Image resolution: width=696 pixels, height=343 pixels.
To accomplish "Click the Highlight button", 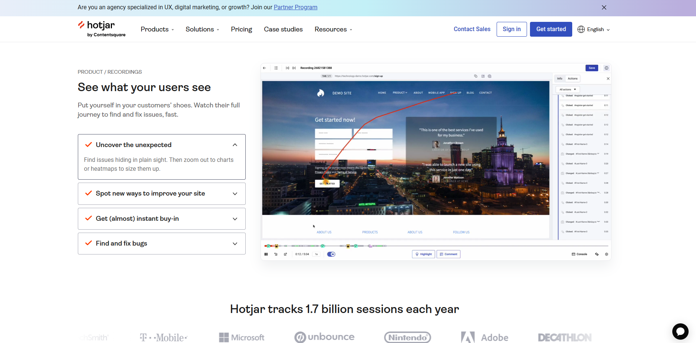I will [424, 254].
